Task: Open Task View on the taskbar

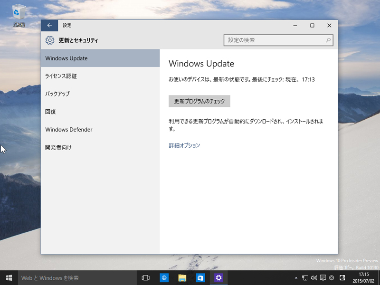Action: click(x=145, y=278)
